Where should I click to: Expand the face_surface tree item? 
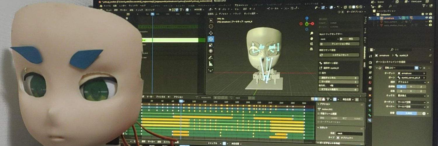coord(378,22)
